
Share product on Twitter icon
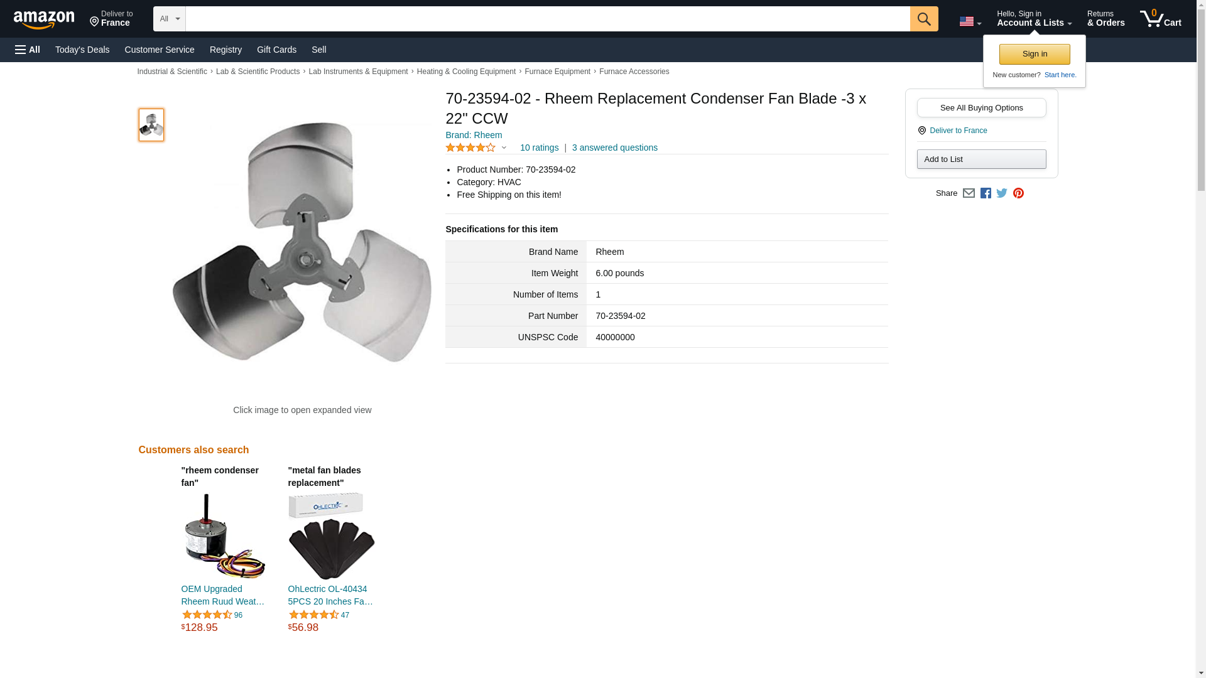[x=1002, y=193]
